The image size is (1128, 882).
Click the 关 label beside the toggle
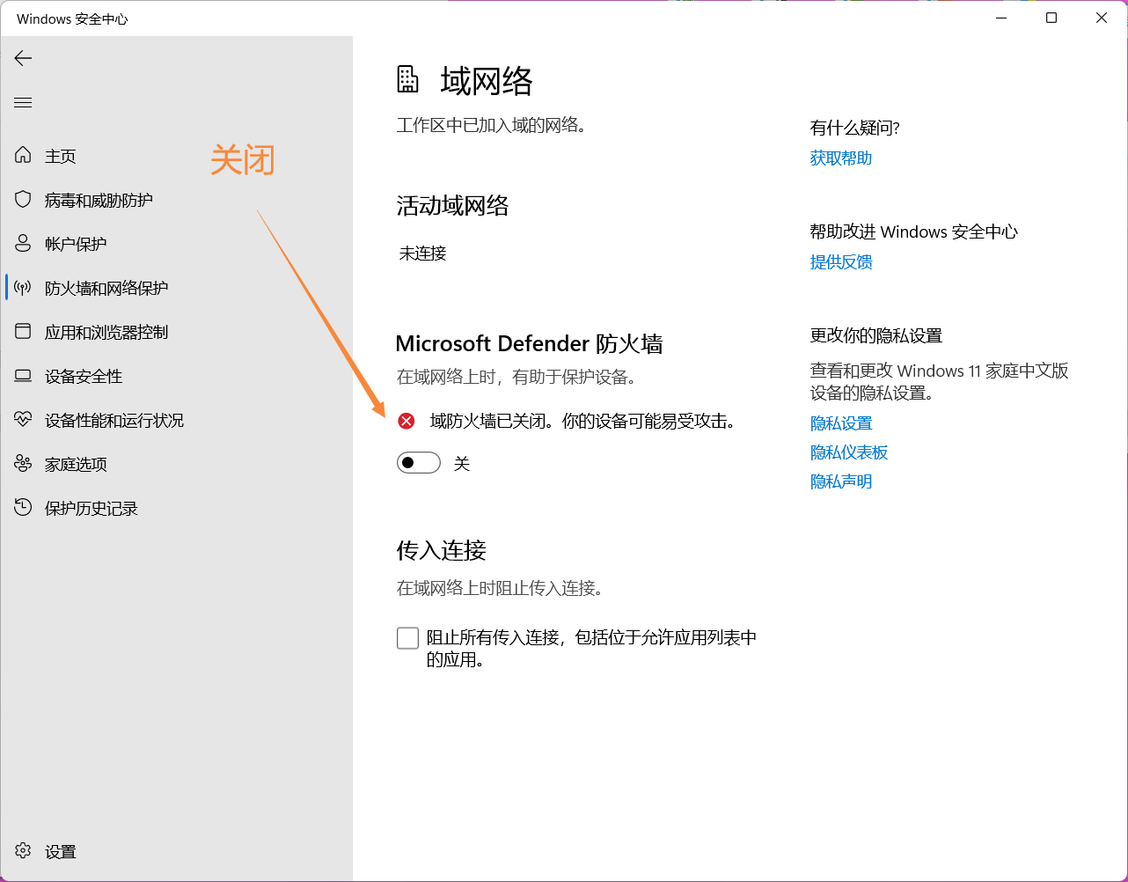coord(462,464)
